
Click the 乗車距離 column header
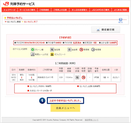(x=69, y=70)
